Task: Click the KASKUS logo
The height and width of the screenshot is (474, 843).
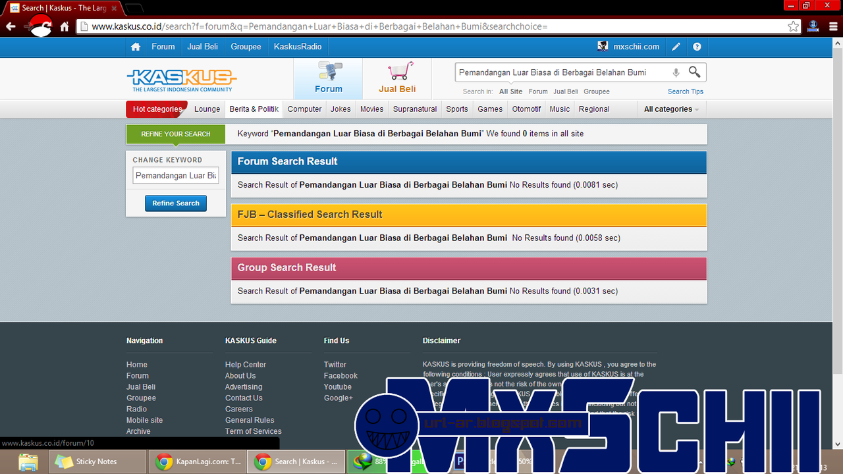Action: [181, 80]
